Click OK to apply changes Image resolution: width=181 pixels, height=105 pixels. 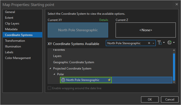tap(150, 99)
